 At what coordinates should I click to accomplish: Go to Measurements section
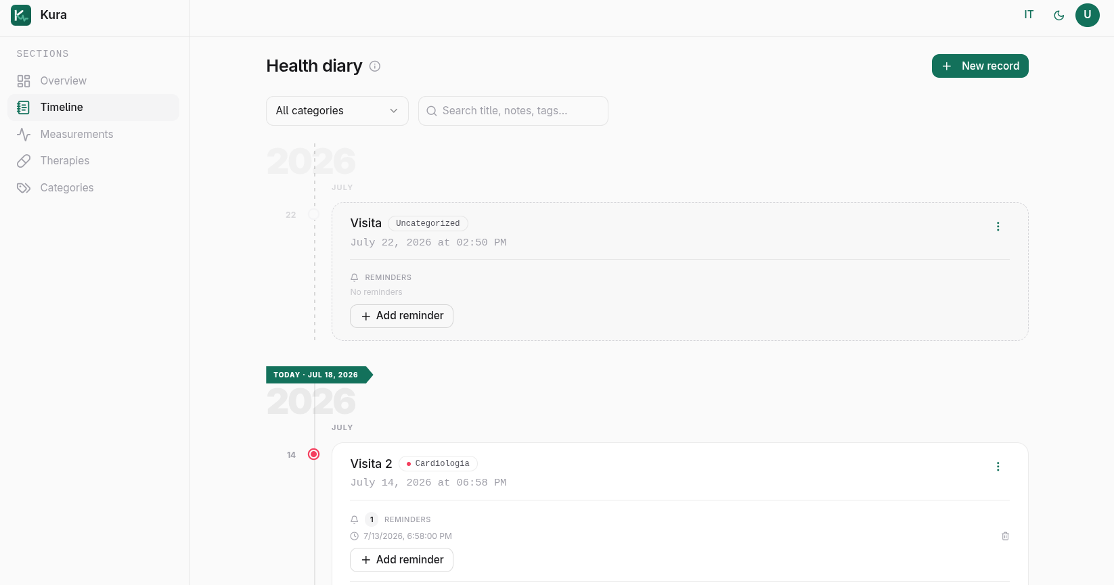93,135
